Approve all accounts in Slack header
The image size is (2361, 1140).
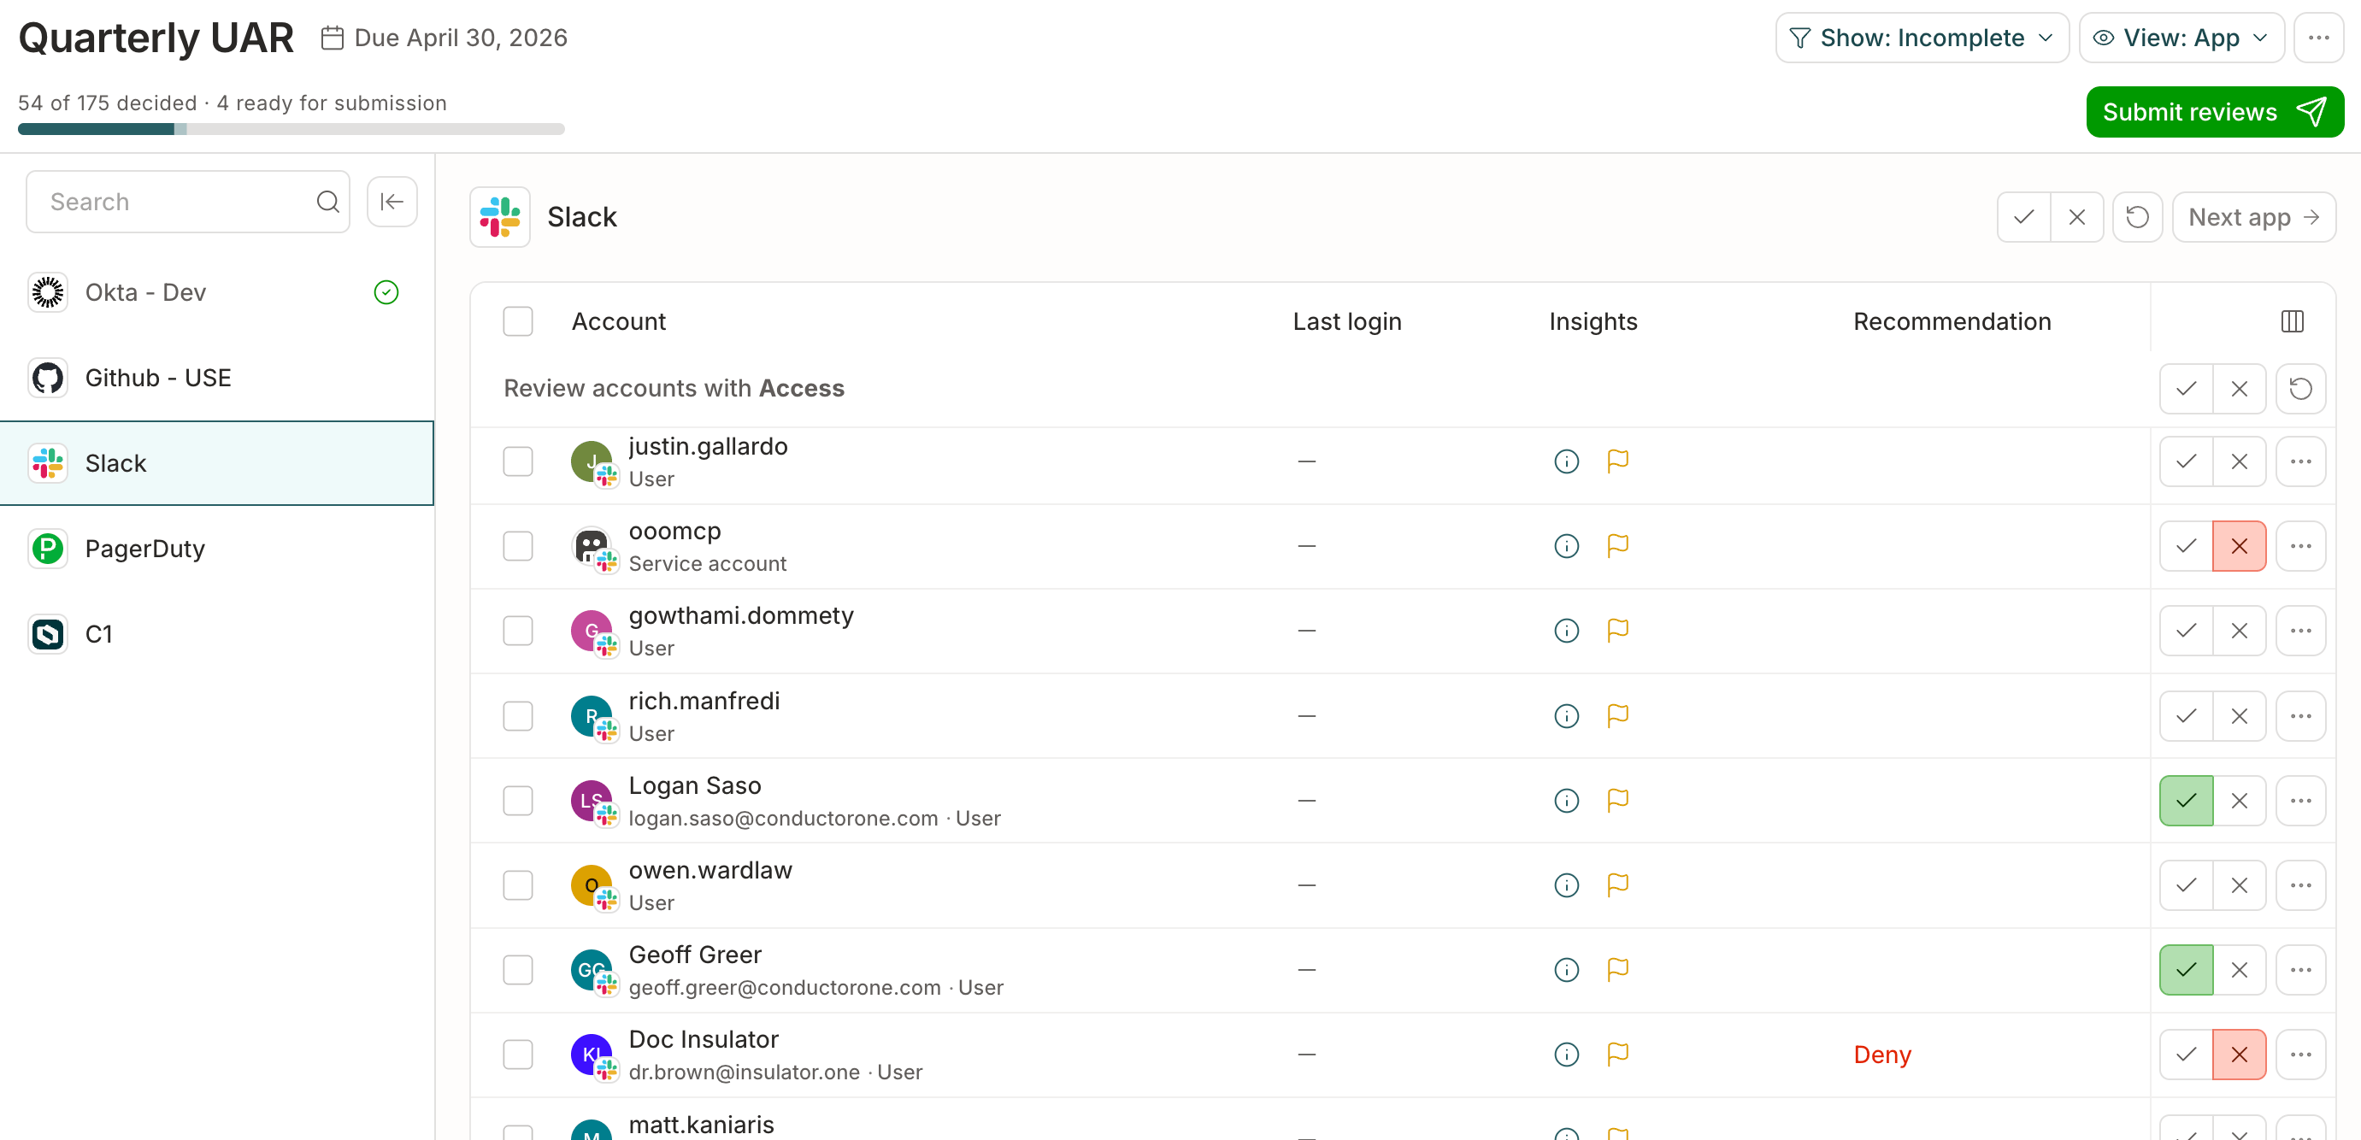[x=2023, y=217]
